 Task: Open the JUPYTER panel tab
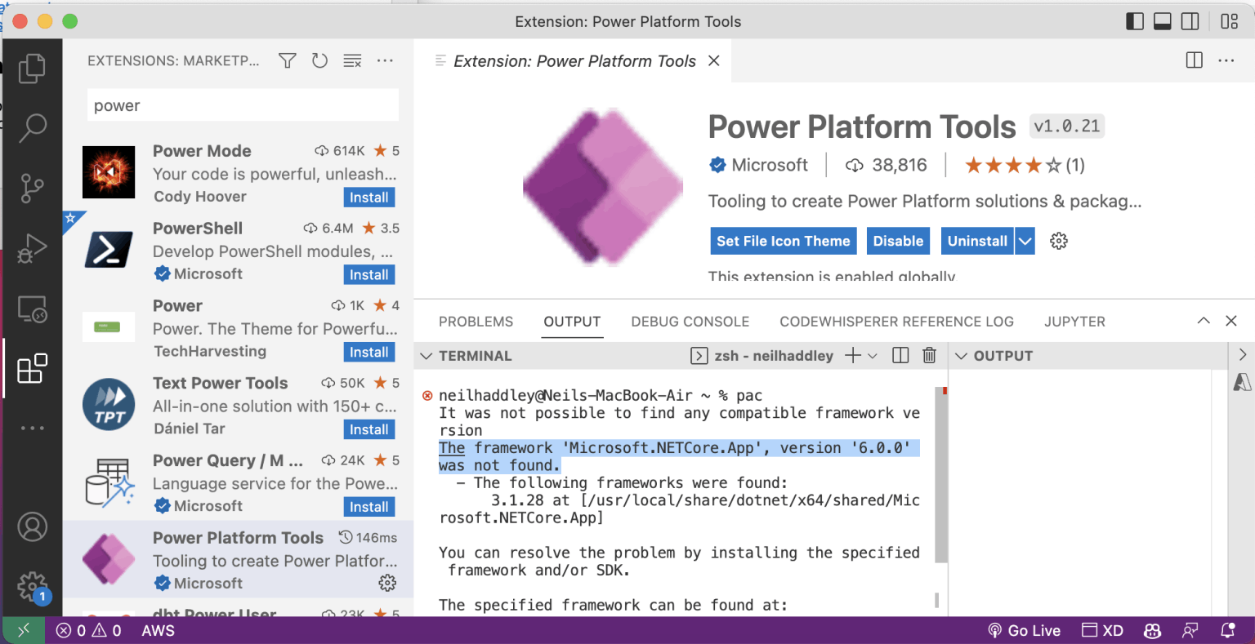coord(1074,322)
